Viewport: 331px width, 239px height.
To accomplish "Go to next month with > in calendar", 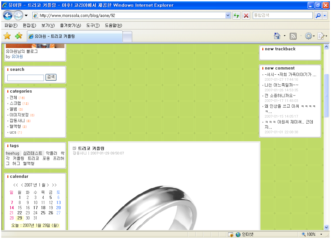I will point(48,185).
